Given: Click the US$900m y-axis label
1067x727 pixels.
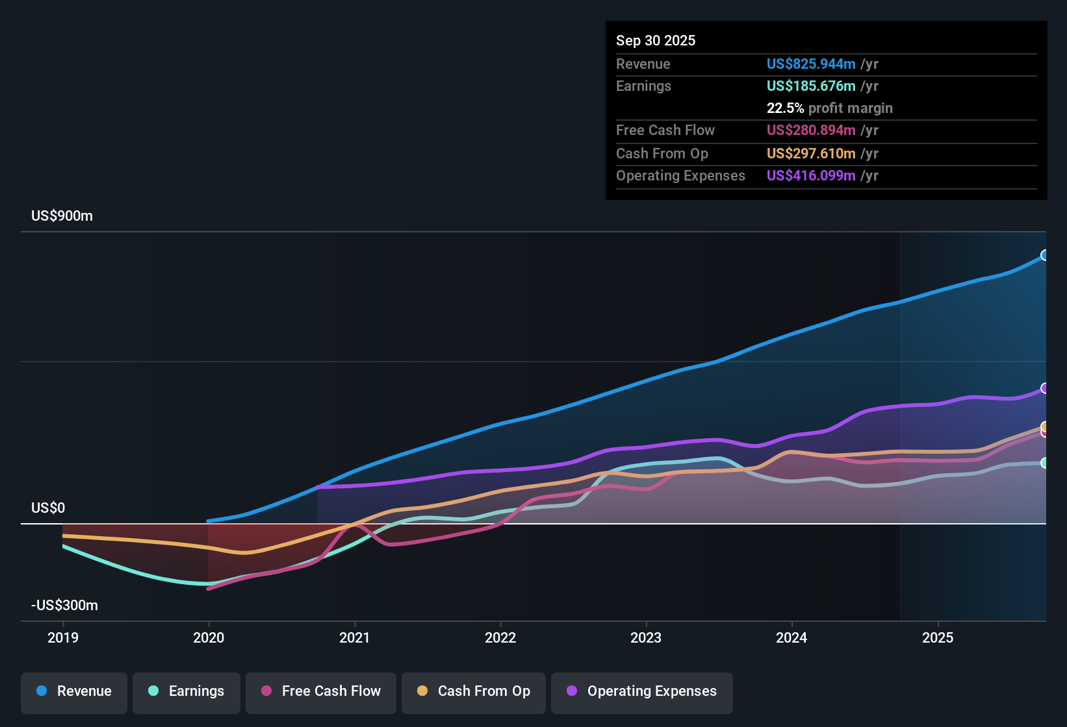Looking at the screenshot, I should [x=62, y=216].
